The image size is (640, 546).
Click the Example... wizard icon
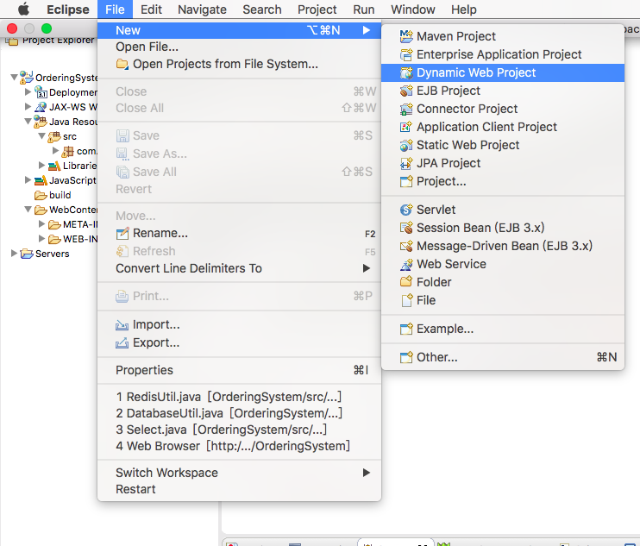(x=406, y=329)
